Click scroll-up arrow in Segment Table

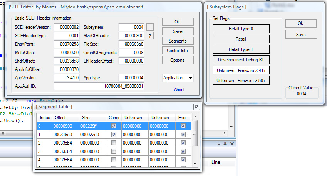pos(195,117)
